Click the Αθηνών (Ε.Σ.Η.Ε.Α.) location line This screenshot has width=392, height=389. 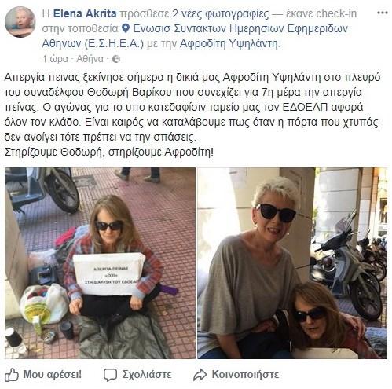[x=93, y=43]
